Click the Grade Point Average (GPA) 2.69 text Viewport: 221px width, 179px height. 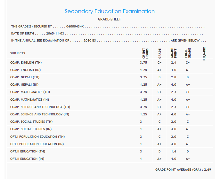tap(183, 169)
